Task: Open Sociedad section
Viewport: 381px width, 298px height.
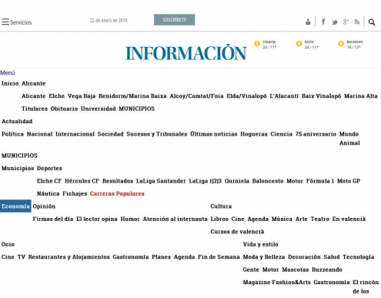Action: [110, 134]
